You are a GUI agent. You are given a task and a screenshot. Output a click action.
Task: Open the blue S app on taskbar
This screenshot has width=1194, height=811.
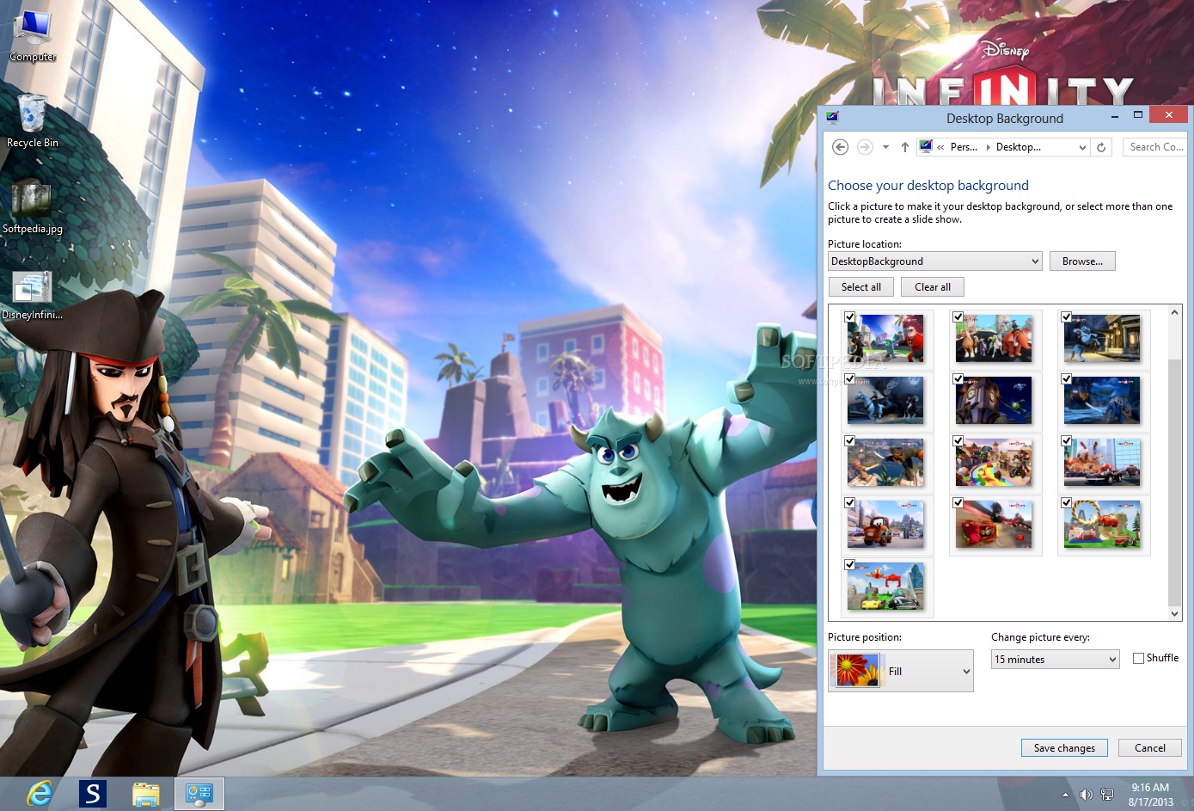click(x=92, y=793)
